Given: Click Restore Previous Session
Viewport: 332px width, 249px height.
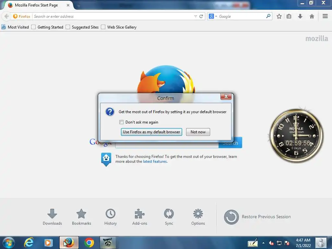Looking at the screenshot, I should [257, 217].
